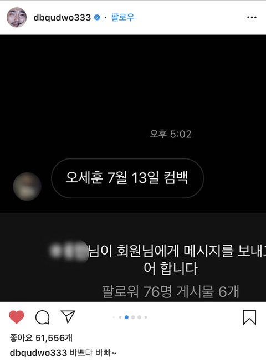Select the active blue carousel dot
266x363 pixels.
point(126,317)
